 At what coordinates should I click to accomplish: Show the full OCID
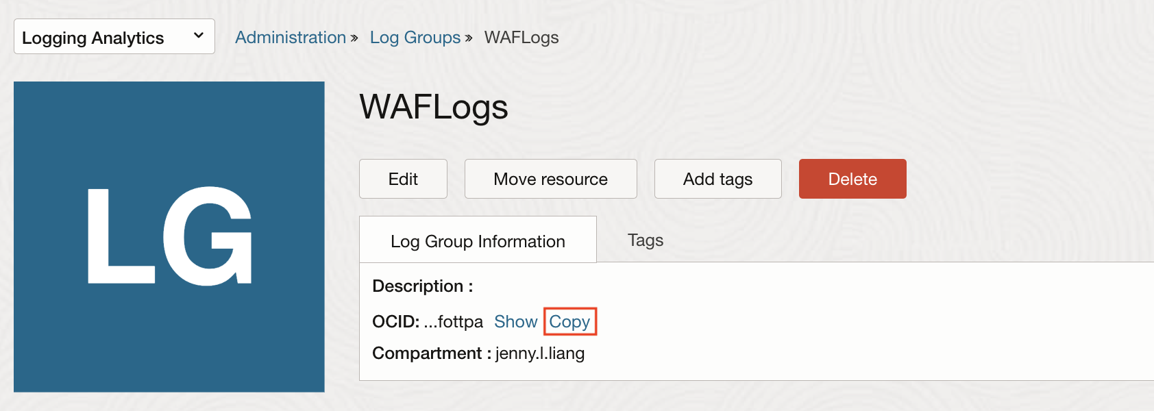(x=515, y=322)
